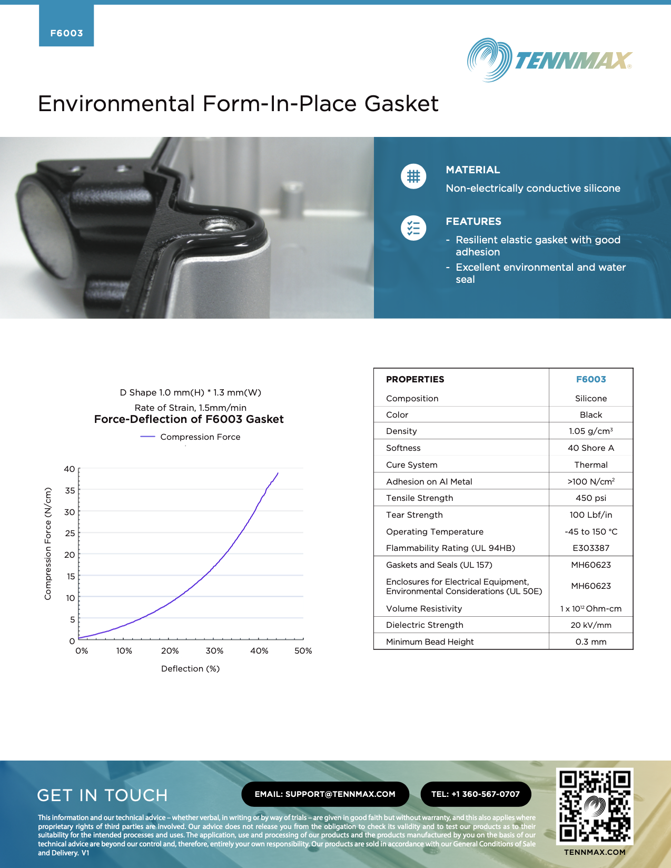
Task: Click 'Excellent environmental and water seal' text
Action: 540,273
